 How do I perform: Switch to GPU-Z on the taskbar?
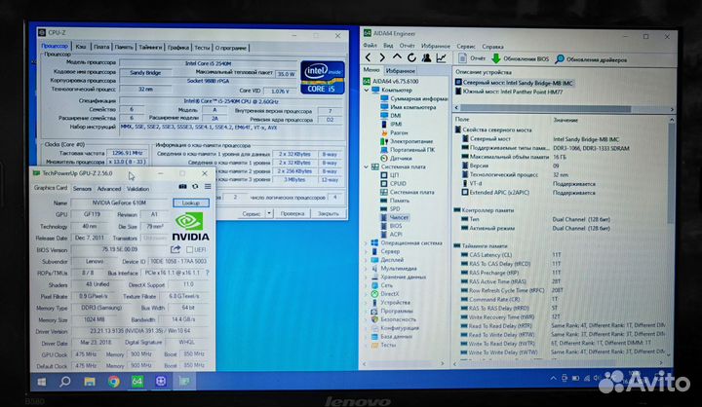[x=184, y=382]
